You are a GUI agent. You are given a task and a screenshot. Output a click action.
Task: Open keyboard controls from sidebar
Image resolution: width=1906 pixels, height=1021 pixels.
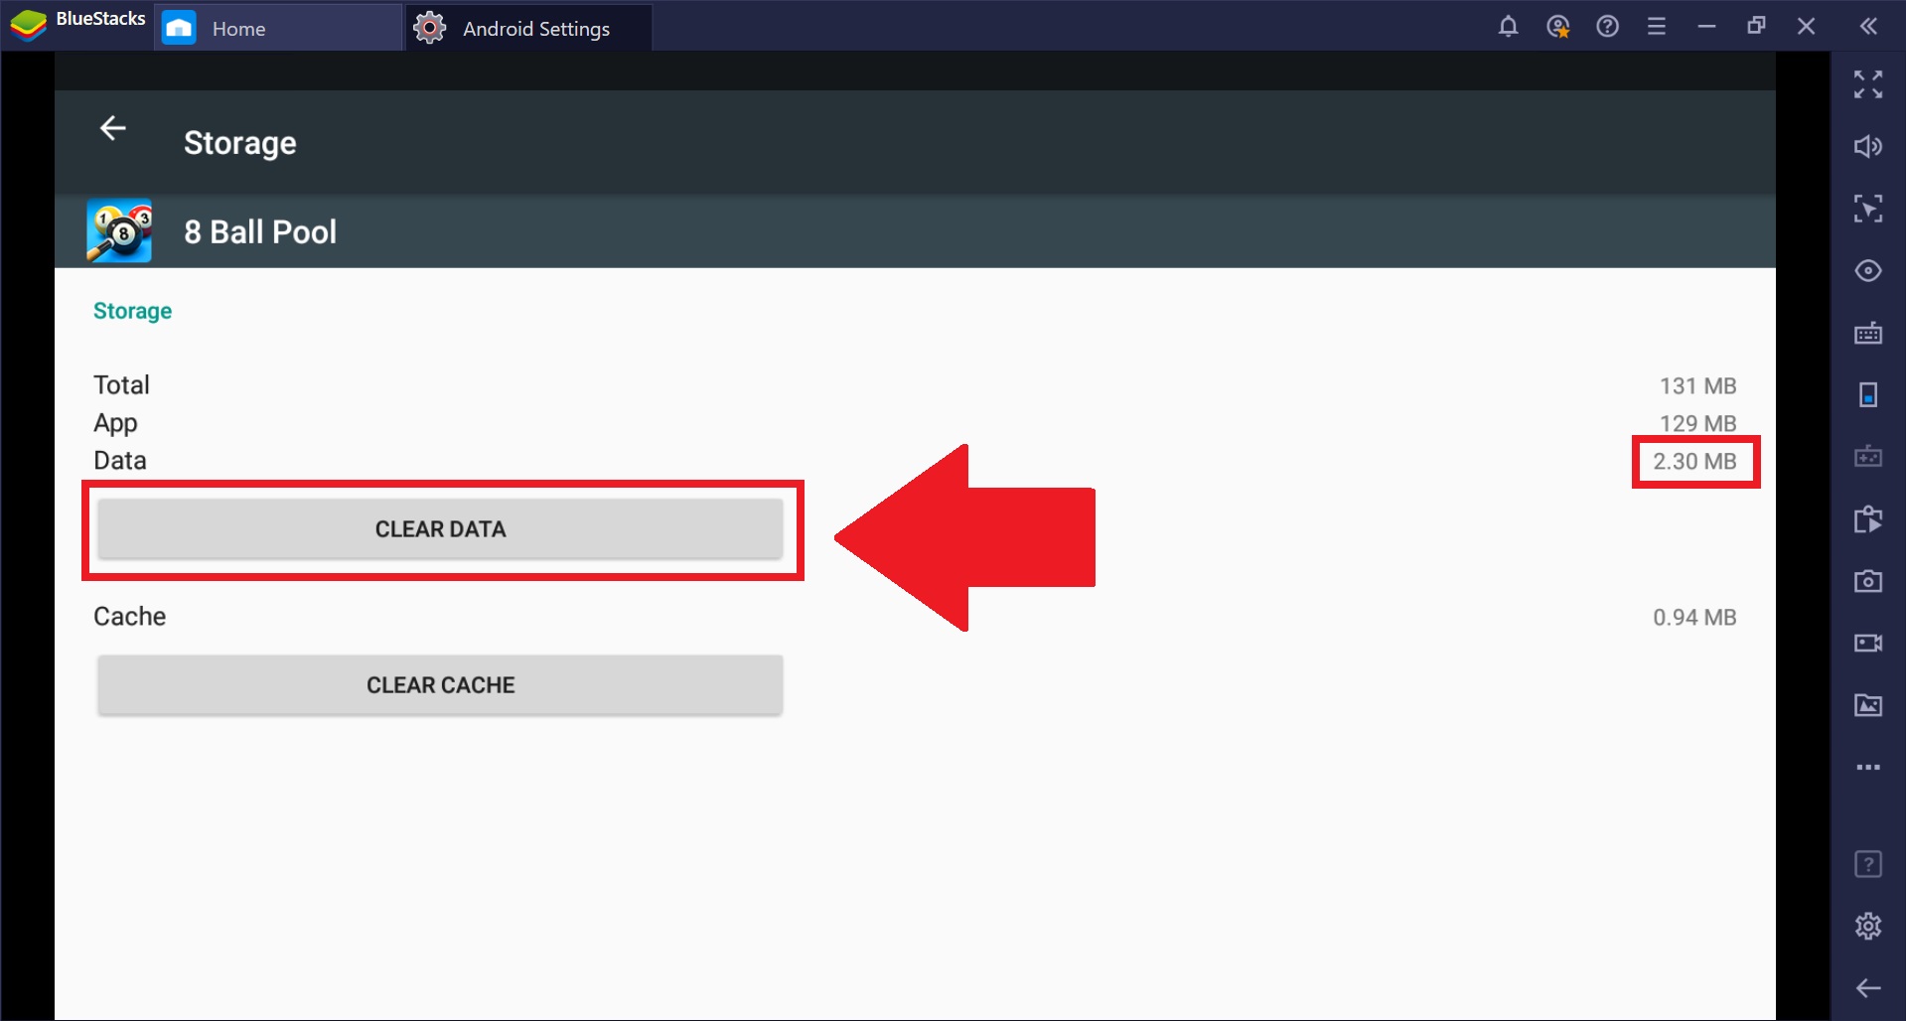pyautogui.click(x=1868, y=333)
